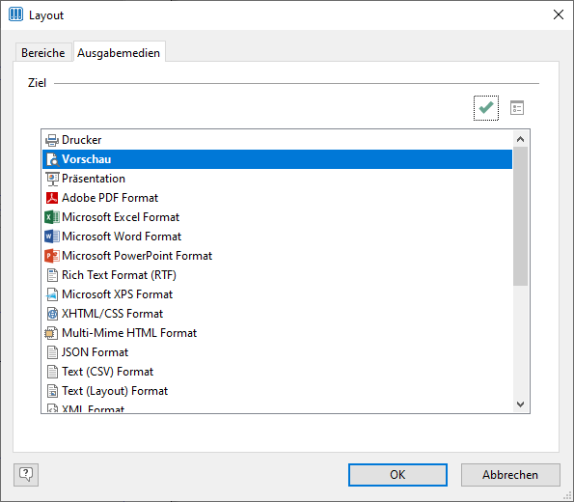Image resolution: width=574 pixels, height=502 pixels.
Task: Click the Adobe PDF icon
Action: coord(52,198)
